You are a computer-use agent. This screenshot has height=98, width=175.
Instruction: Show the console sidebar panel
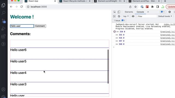click(114, 16)
